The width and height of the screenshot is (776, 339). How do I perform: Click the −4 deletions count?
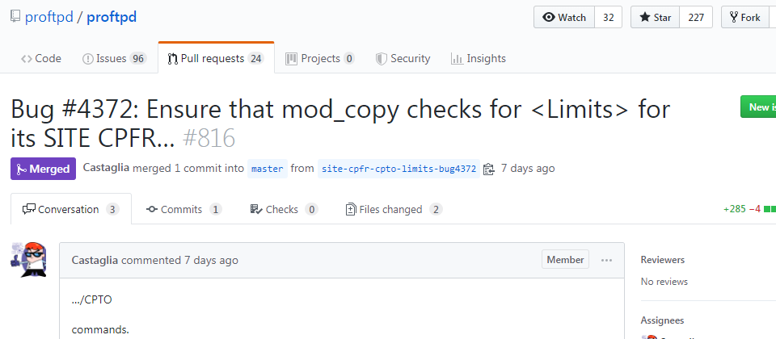pos(755,208)
